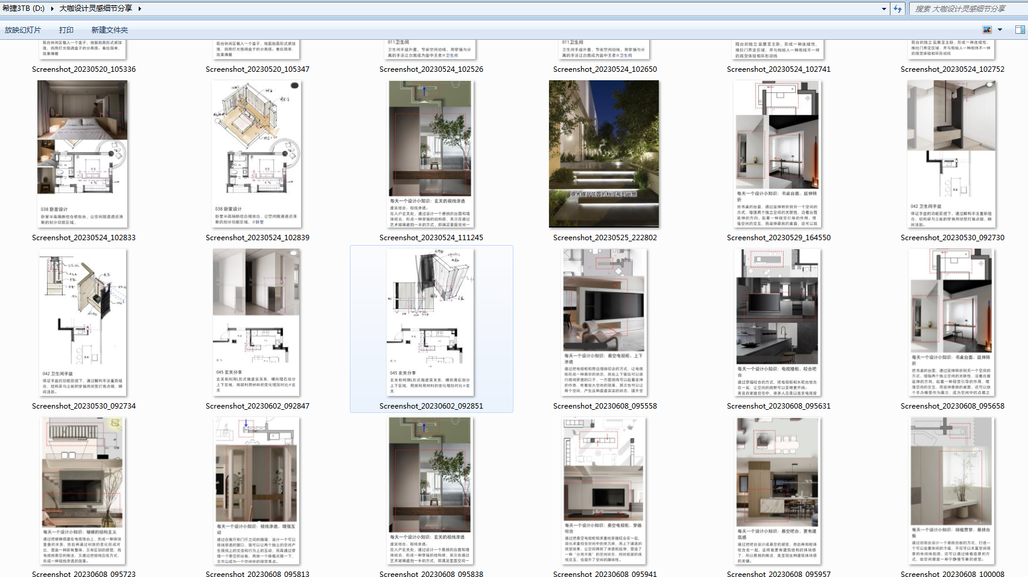
Task: Select thumbnail Screenshot_20230608_095941
Action: tap(604, 491)
